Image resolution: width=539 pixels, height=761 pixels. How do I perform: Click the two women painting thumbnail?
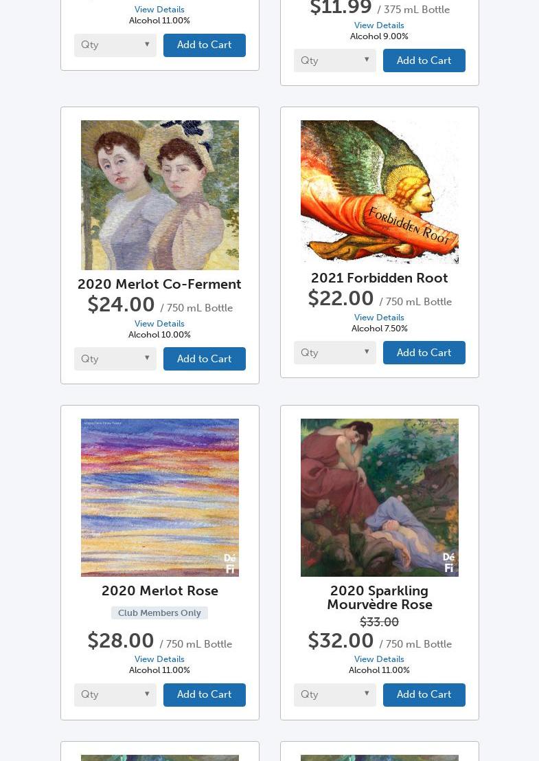160,195
